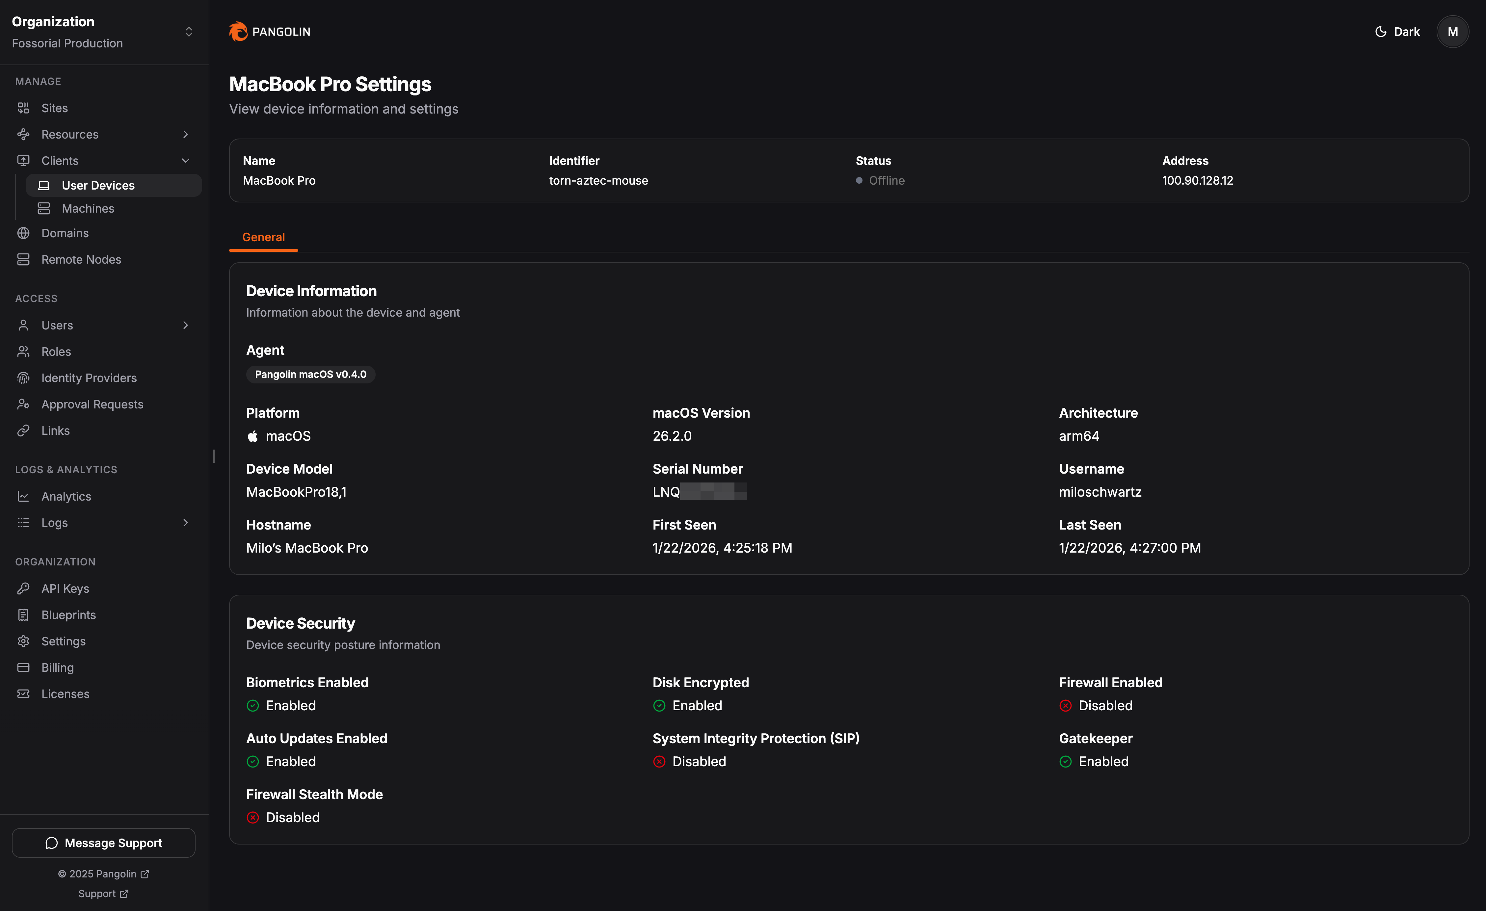Click the Sites grid icon in sidebar

[23, 108]
